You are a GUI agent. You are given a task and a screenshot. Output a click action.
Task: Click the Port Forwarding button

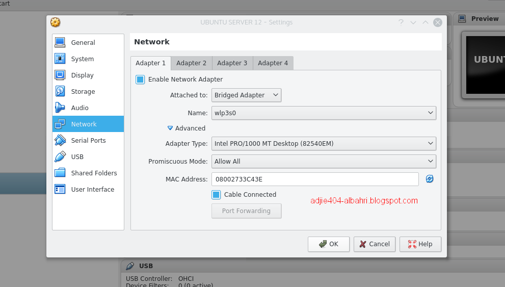[246, 211]
